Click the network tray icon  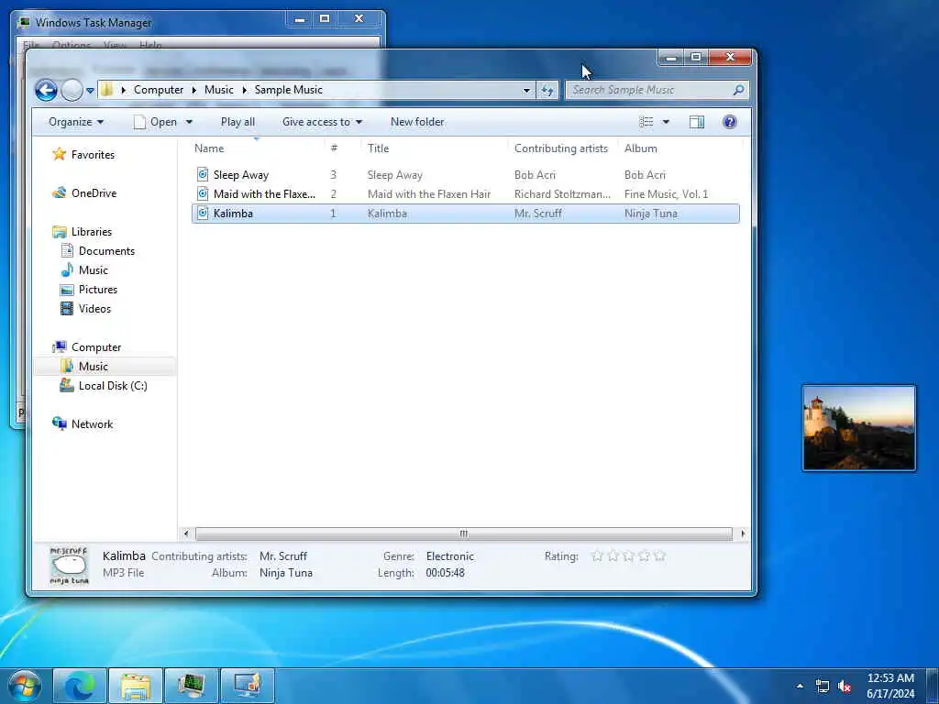click(823, 686)
